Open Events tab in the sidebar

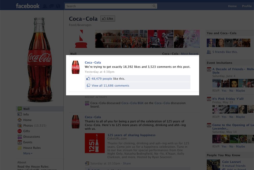click(x=28, y=142)
